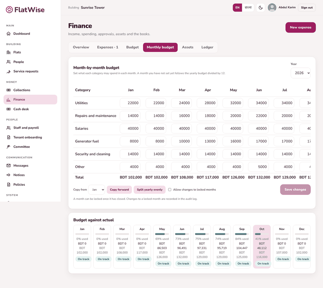Go to the Assets tab
Image resolution: width=323 pixels, height=288 pixels.
point(188,47)
